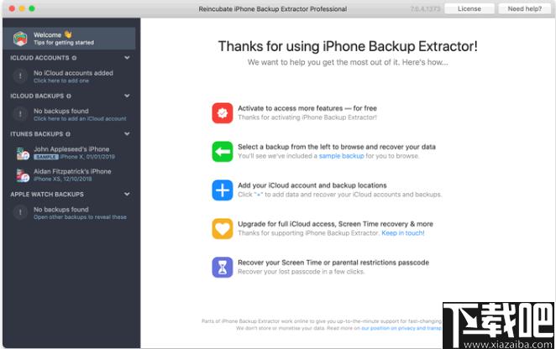Click the add icon next to ITUNES BACKUPS

[x=68, y=134]
